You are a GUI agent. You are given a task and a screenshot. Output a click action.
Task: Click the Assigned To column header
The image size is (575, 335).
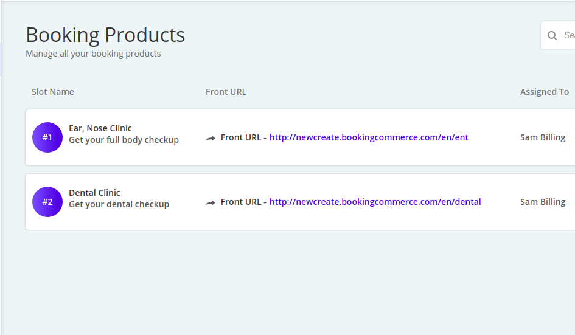point(544,92)
